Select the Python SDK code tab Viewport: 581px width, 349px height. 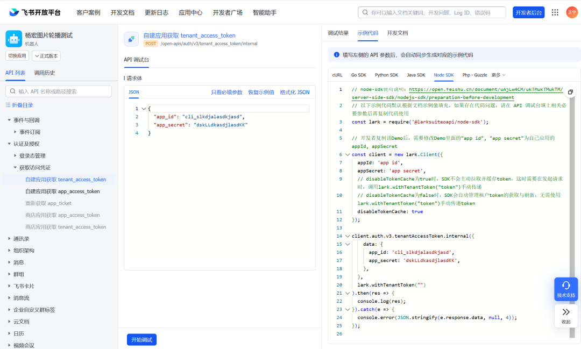(x=386, y=75)
